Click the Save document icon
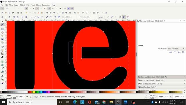Viewport: 186px width, 105px height. click(x=9, y=13)
